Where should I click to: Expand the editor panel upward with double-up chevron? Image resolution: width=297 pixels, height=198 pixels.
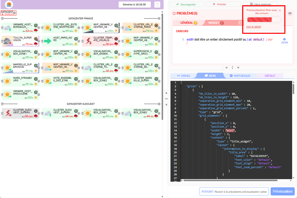[x=226, y=68]
